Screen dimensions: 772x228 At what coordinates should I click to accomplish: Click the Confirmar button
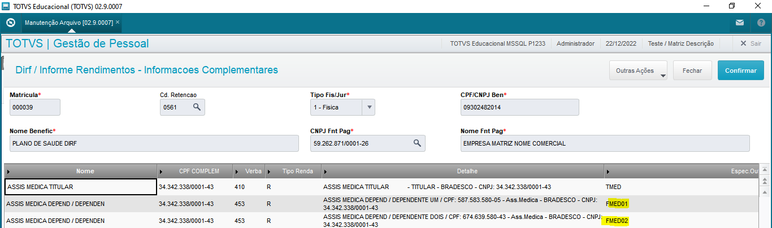740,71
